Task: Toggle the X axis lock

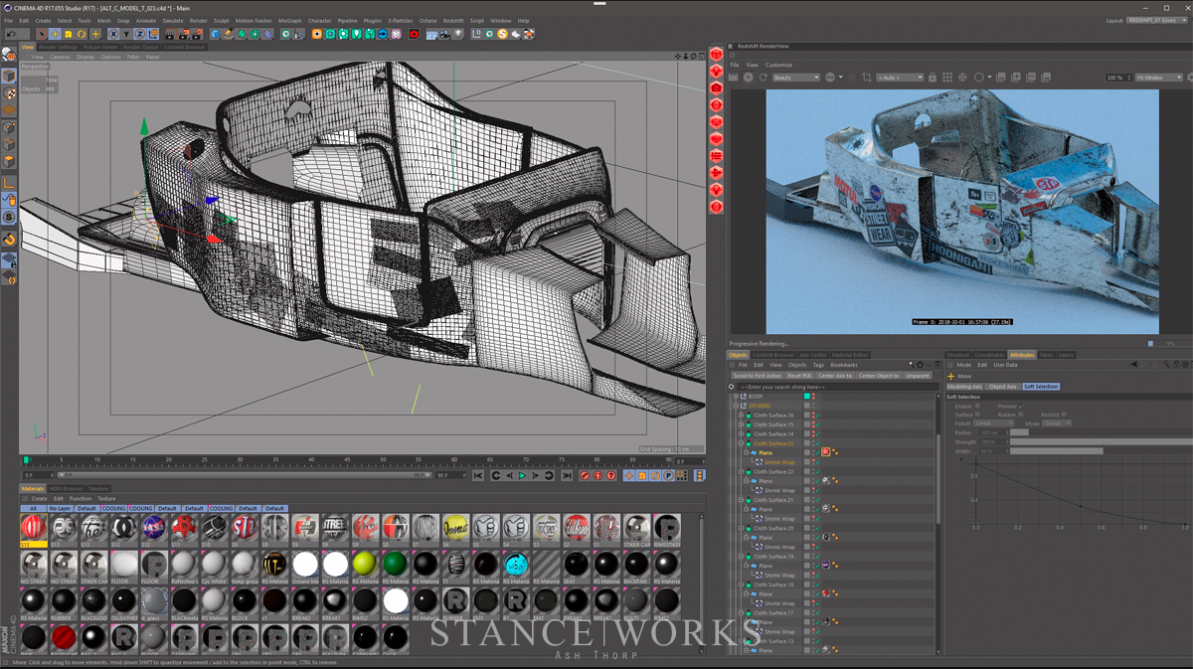Action: (113, 34)
